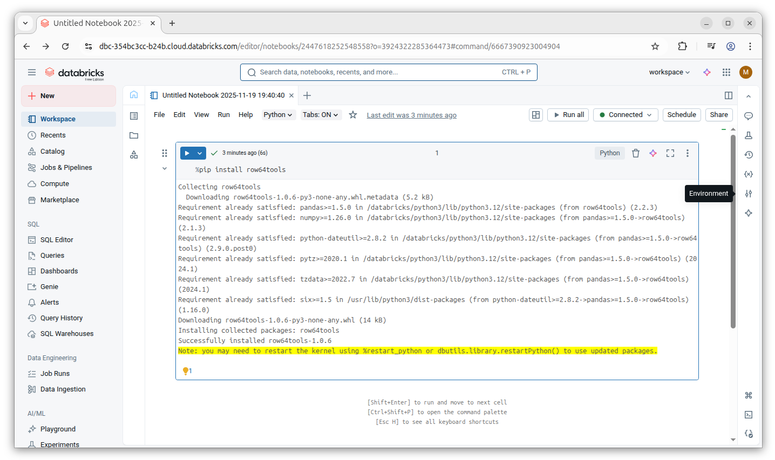Star this notebook as favorite
The height and width of the screenshot is (460, 775).
click(353, 115)
